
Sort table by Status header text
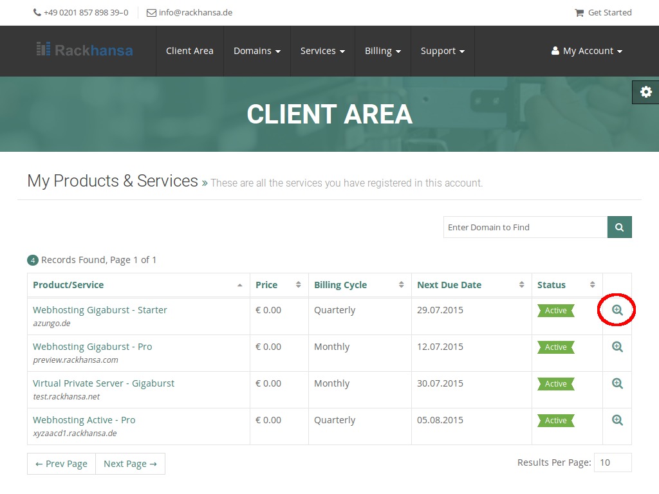coord(552,285)
